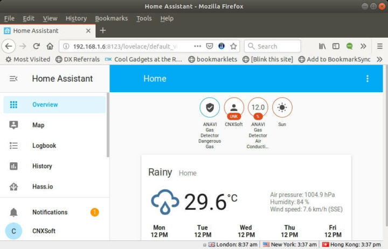Viewport: 388px width, 249px height.
Task: Open the Most Visited bookmarks folder
Action: (27, 59)
